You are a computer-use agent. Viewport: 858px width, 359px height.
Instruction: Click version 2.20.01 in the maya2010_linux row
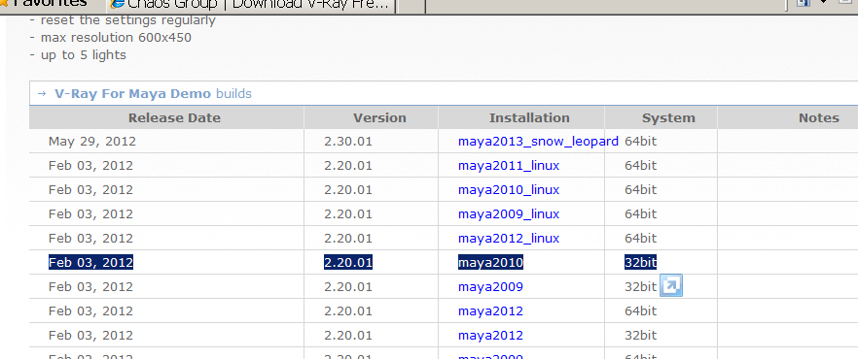[x=348, y=190]
